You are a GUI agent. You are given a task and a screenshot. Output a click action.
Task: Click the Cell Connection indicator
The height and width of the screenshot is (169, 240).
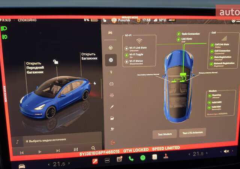(212, 51)
